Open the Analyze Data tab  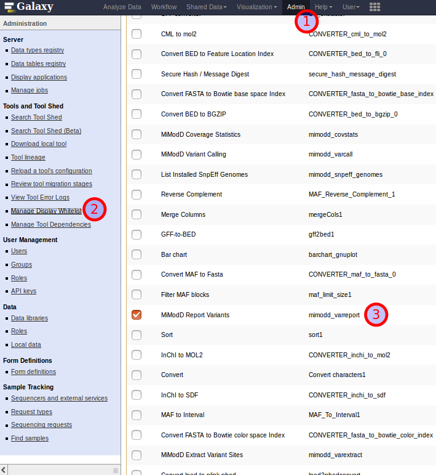122,7
